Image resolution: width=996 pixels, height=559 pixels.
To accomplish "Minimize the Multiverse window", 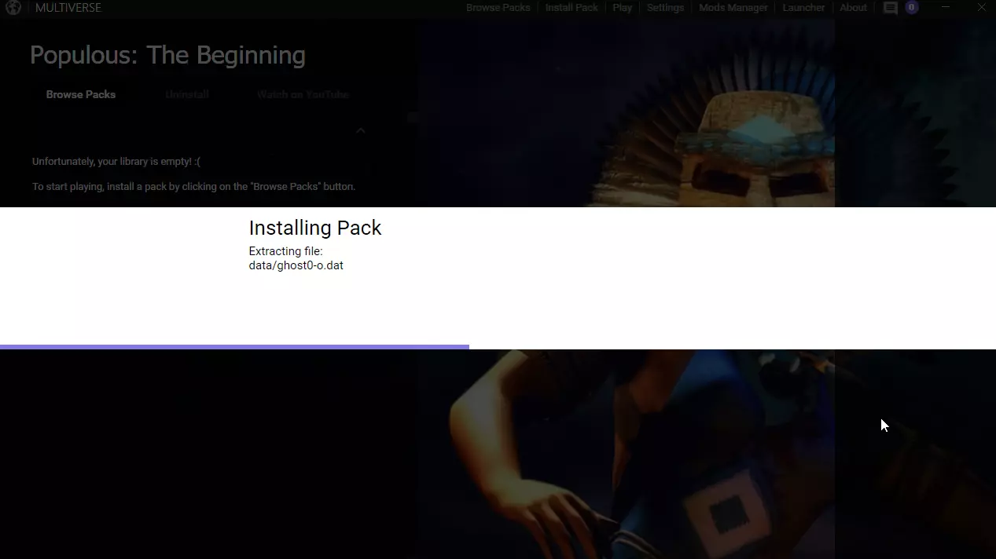I will coord(946,8).
